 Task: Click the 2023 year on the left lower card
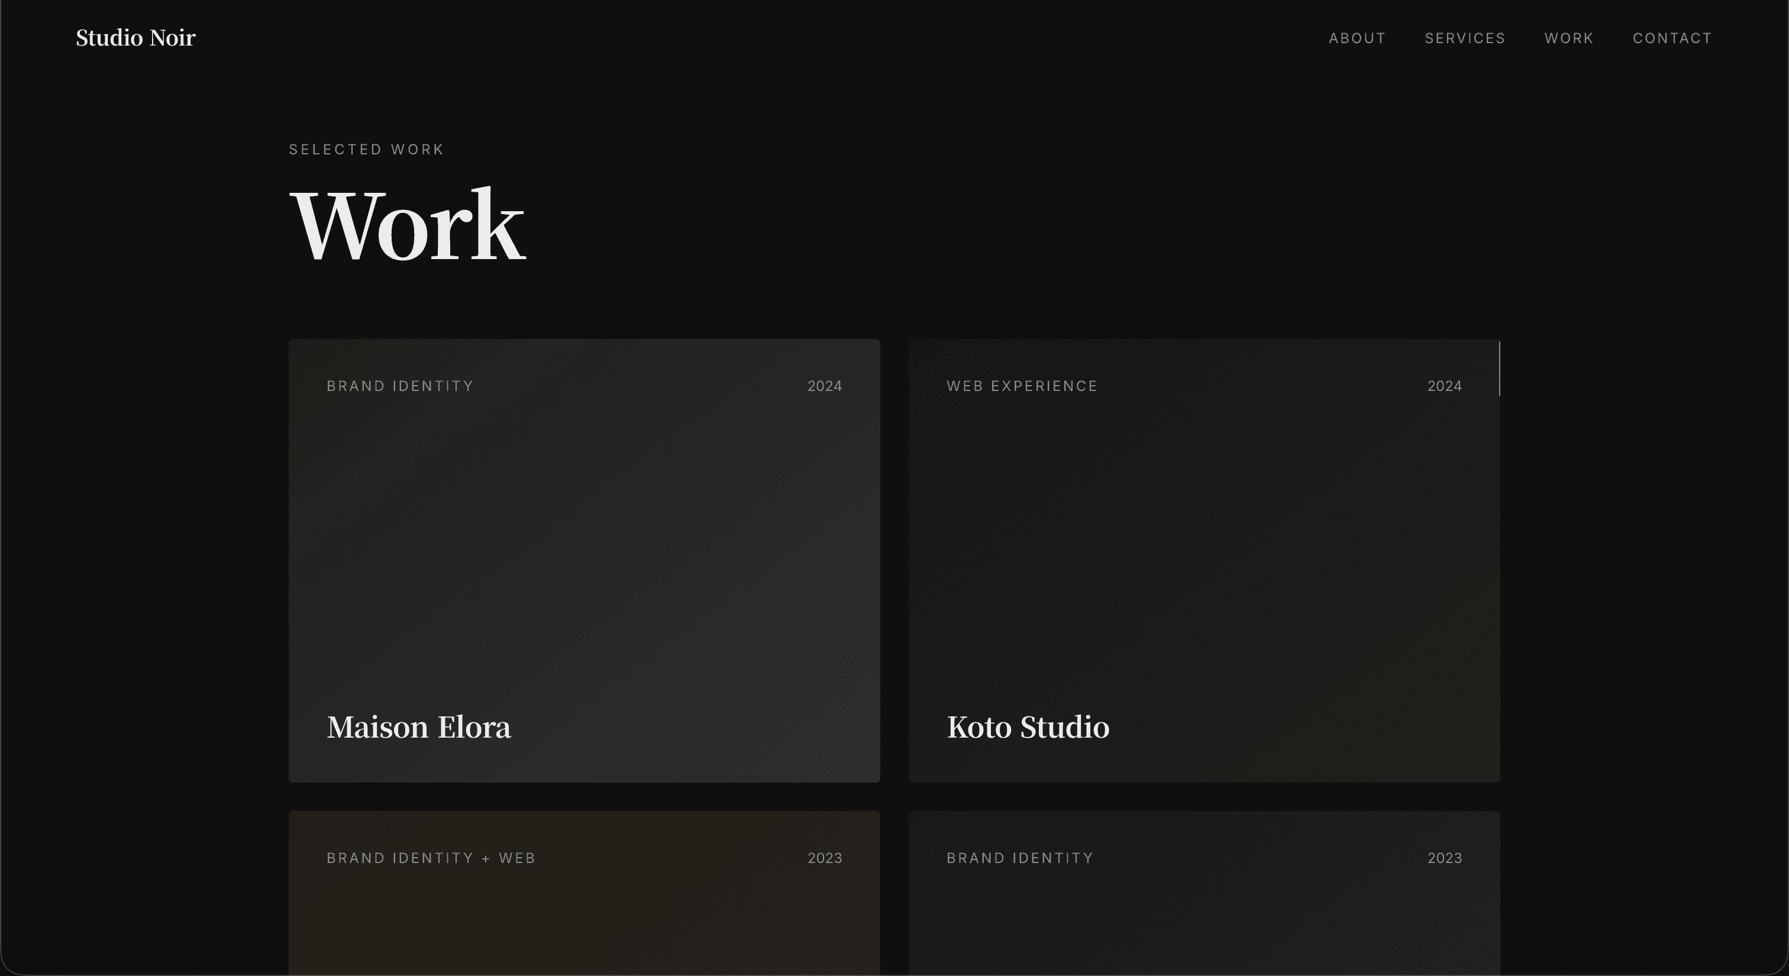(824, 858)
